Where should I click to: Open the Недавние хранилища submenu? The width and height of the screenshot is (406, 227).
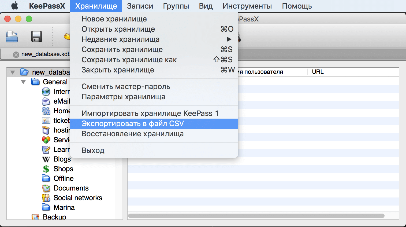pyautogui.click(x=120, y=39)
